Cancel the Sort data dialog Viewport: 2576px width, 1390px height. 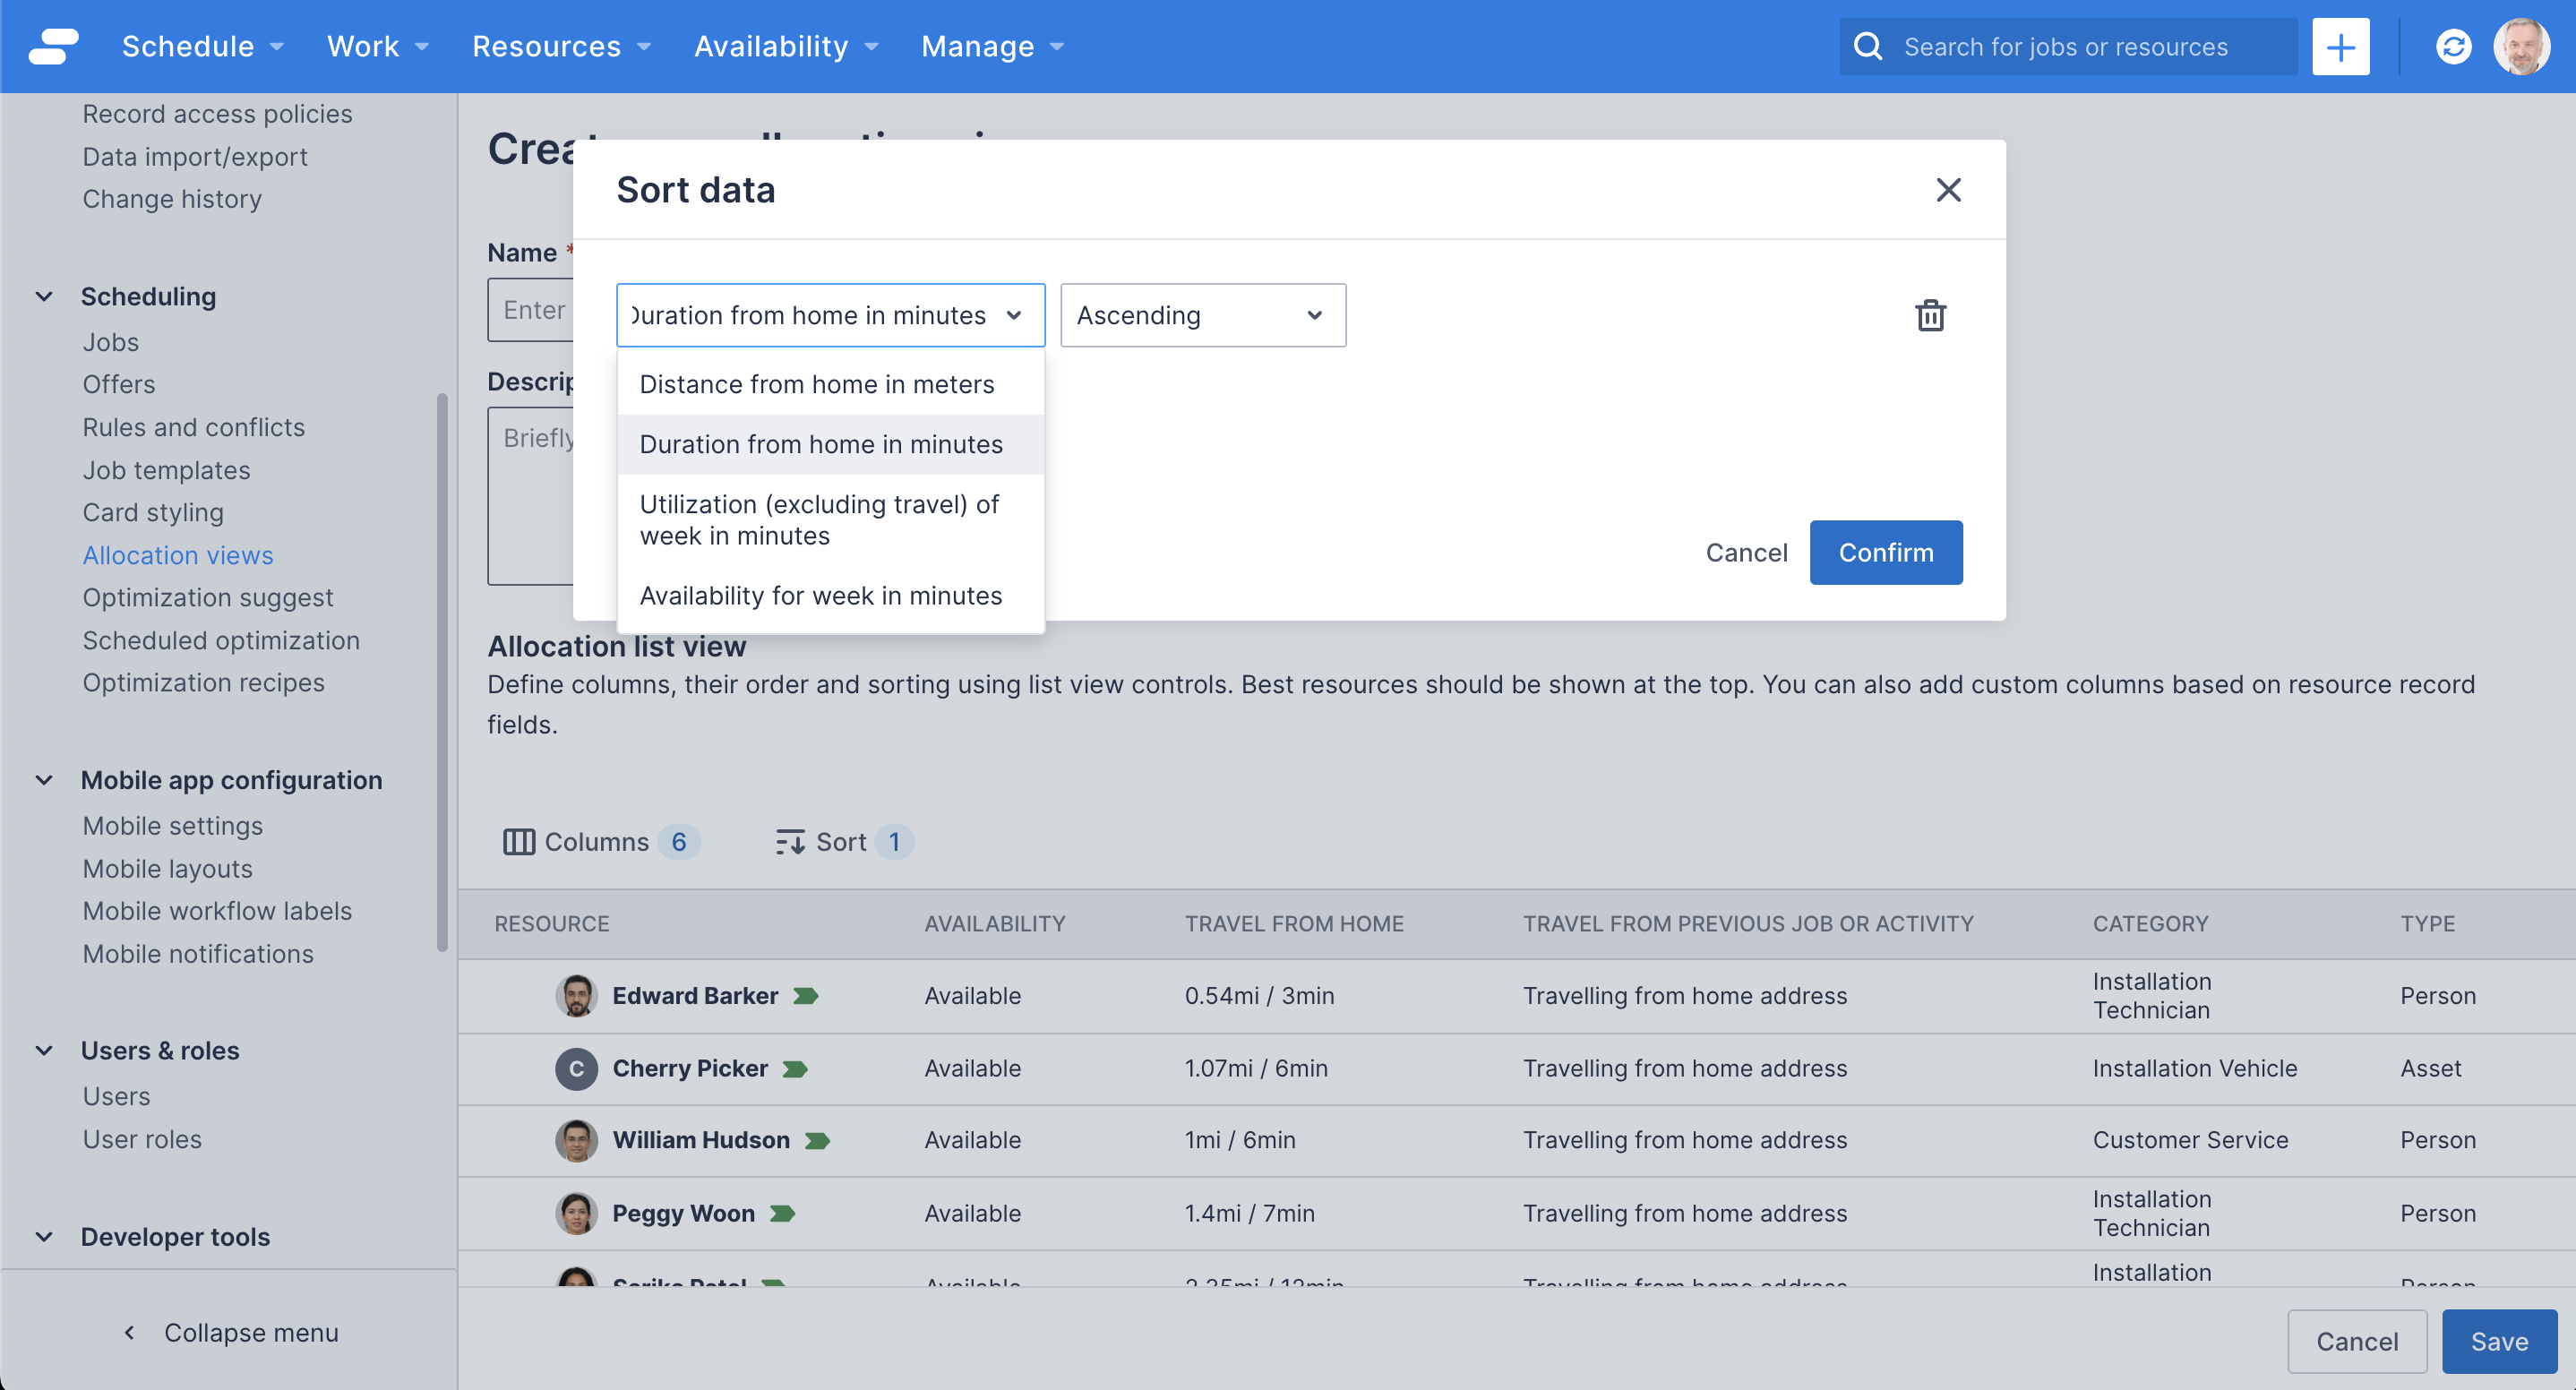coord(1746,552)
